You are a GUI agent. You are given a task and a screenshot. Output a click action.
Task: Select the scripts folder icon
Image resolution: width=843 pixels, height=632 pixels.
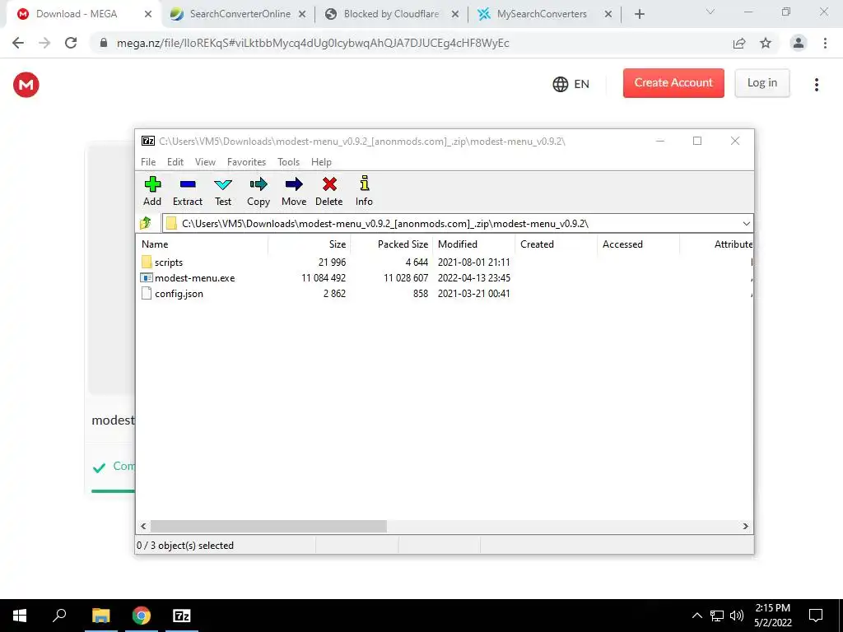coord(147,263)
